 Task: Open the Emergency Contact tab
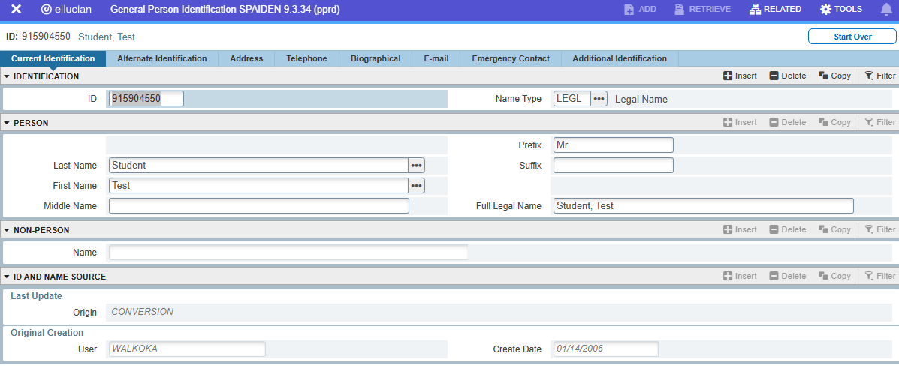click(511, 58)
